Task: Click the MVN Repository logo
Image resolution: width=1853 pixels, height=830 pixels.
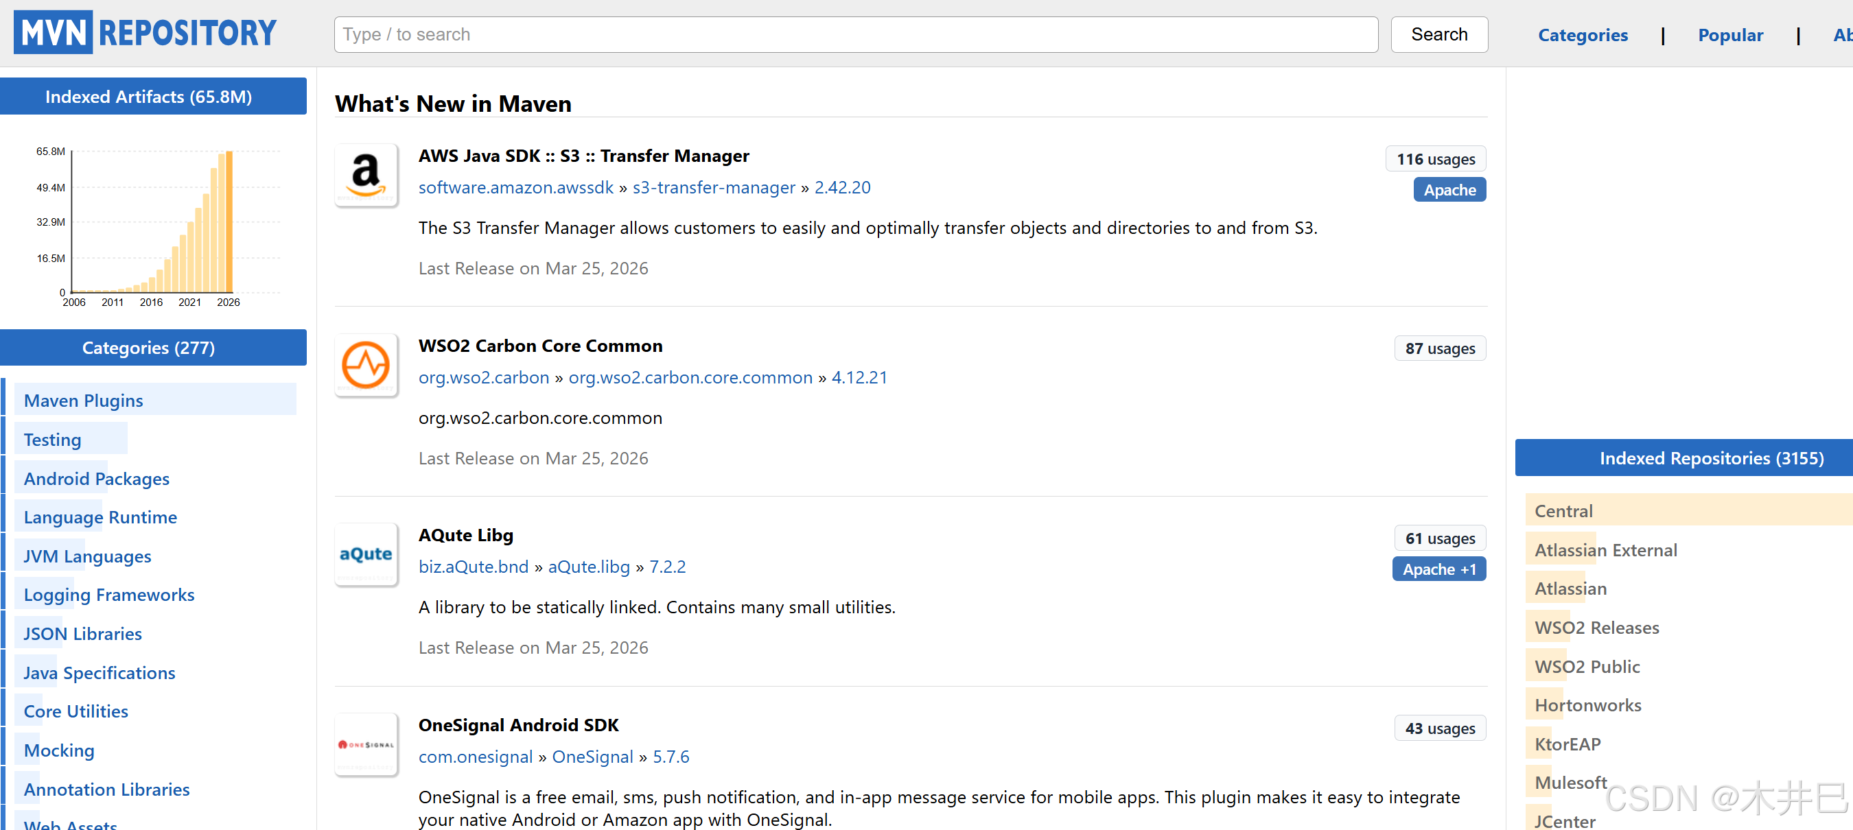Action: (x=145, y=32)
